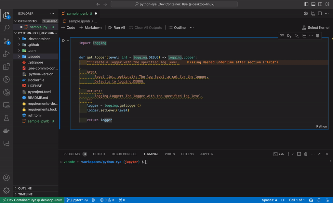Create a new terminal with plus icon
The width and height of the screenshot is (333, 203).
point(288,154)
